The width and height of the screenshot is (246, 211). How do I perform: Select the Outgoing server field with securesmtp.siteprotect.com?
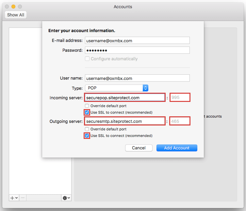click(124, 121)
